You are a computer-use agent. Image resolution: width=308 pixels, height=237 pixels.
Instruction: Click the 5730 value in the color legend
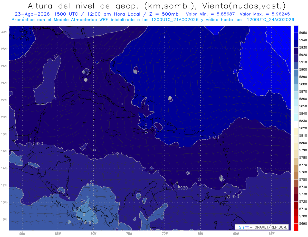303,194
